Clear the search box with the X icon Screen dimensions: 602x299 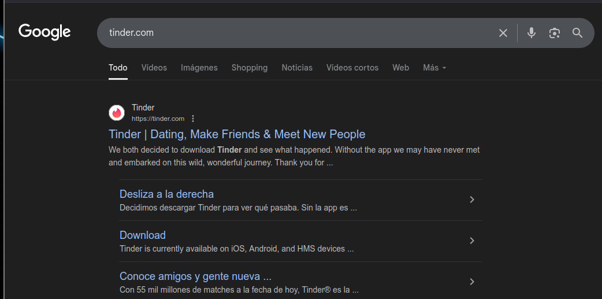coord(503,33)
